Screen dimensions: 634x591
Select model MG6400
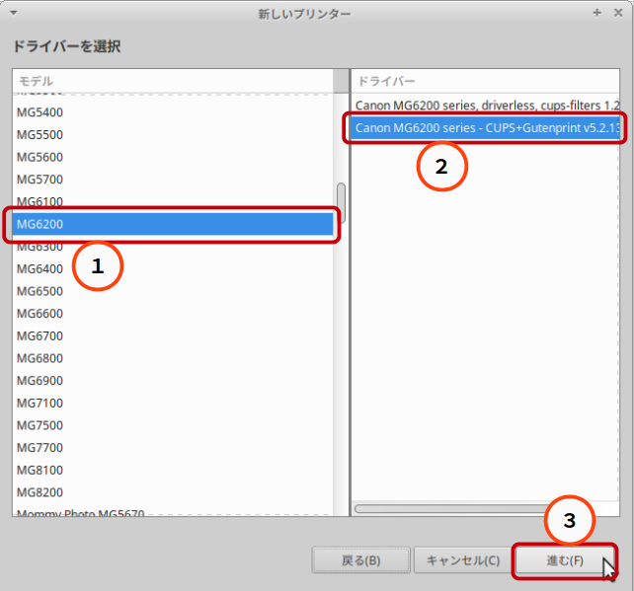click(173, 268)
